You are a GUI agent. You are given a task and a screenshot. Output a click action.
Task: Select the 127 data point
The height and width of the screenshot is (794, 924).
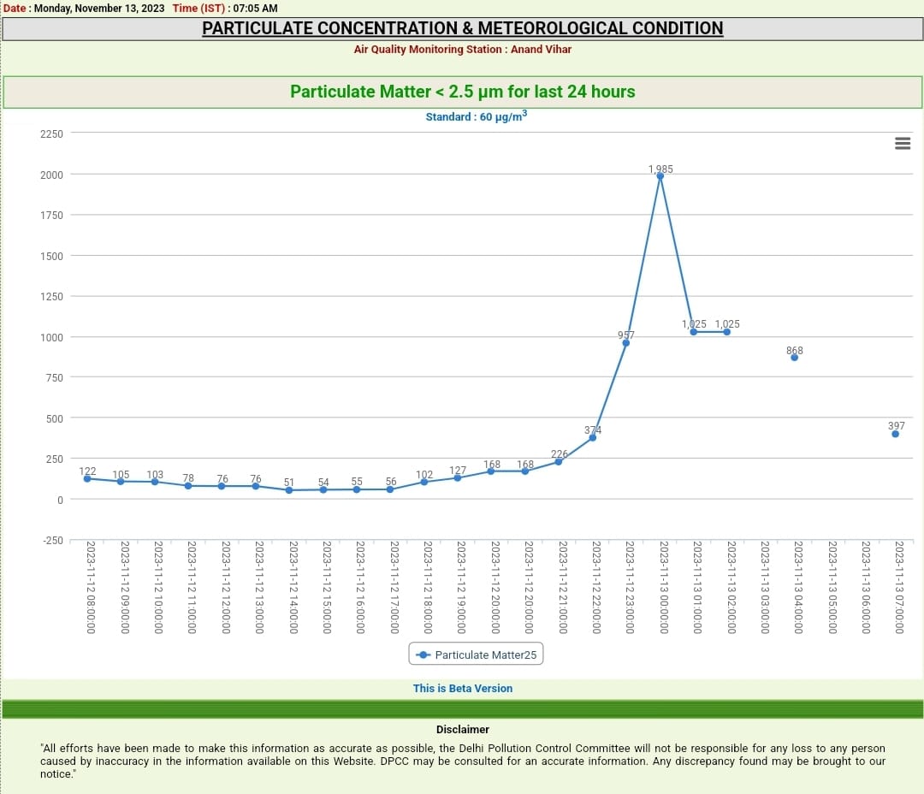pos(458,477)
